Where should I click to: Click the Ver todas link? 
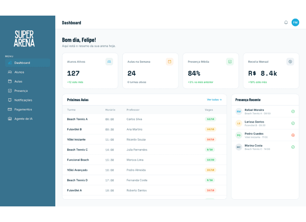[214, 100]
